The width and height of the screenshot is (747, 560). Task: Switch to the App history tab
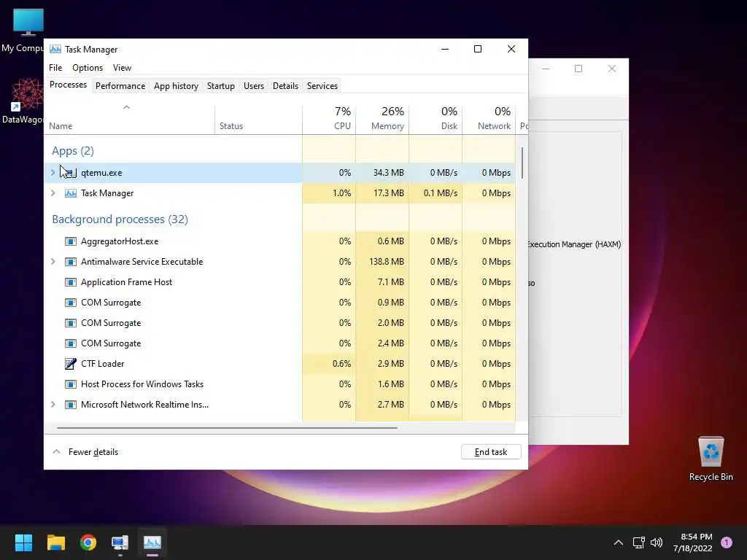176,86
